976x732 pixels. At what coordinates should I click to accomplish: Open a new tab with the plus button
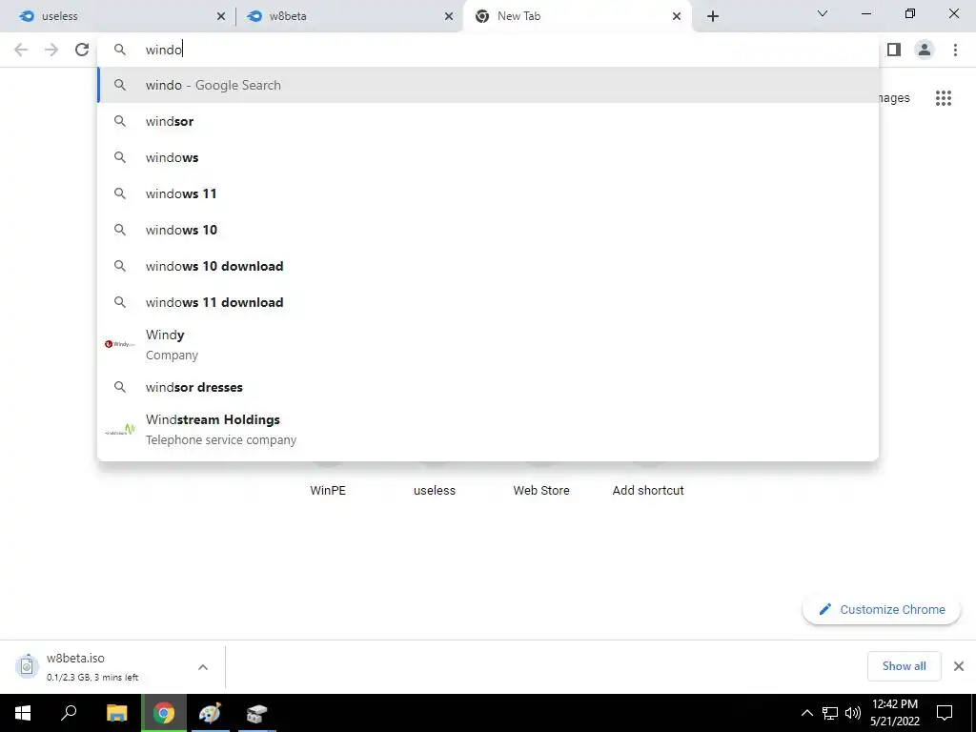pos(713,16)
